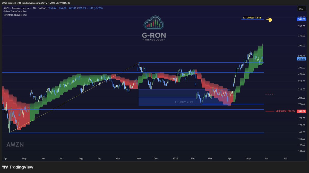309x173 pixels.
Task: Click the 196.00 price axis label
Action: click(x=302, y=104)
